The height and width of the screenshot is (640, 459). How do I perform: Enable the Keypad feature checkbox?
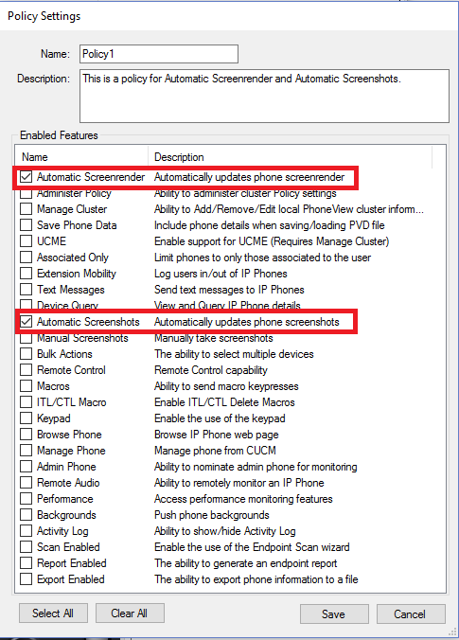coord(26,418)
